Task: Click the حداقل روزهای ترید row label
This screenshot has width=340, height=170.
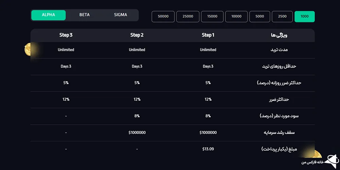Action: [x=279, y=66]
